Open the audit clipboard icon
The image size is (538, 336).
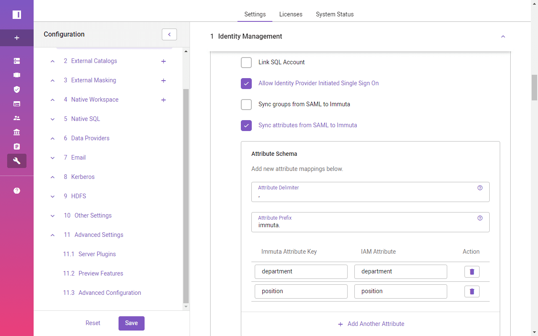[17, 147]
